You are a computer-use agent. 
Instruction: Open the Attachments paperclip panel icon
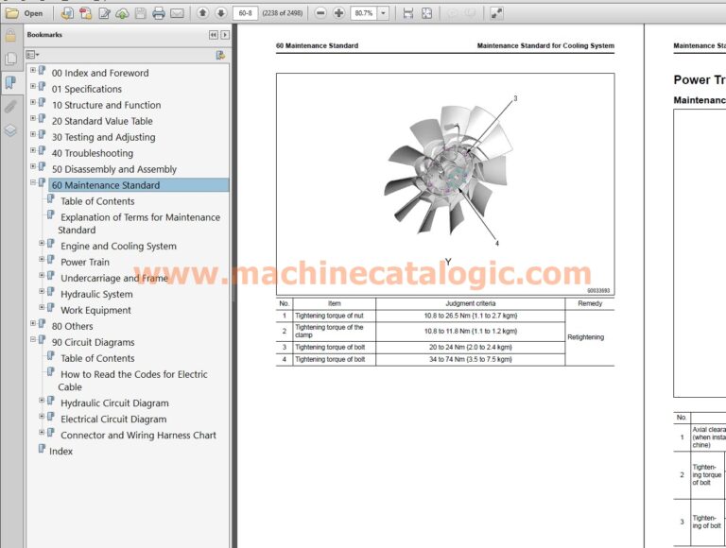(10, 107)
